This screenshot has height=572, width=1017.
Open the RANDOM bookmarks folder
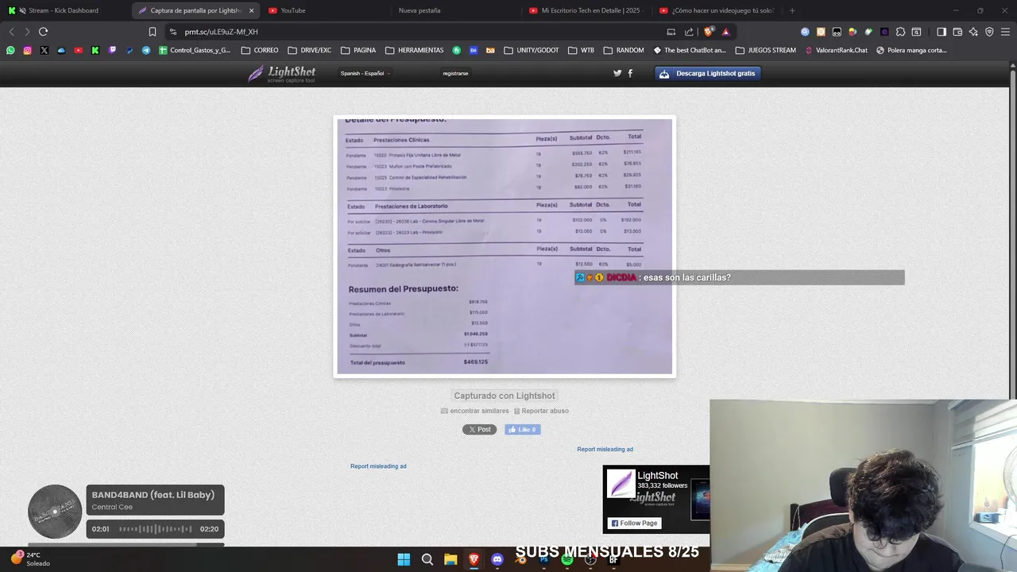coord(624,50)
